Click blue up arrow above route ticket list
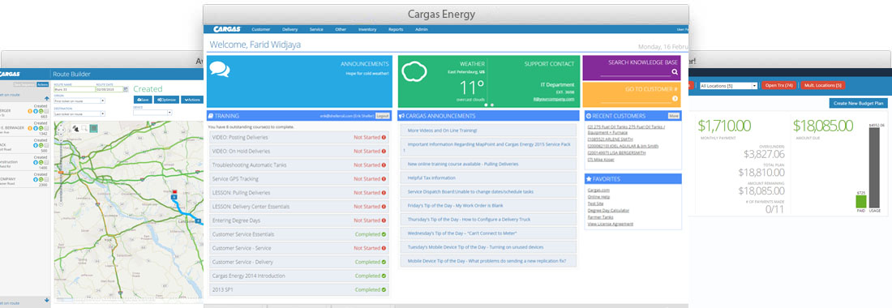Viewport: 892px width, 308px height. click(47, 98)
